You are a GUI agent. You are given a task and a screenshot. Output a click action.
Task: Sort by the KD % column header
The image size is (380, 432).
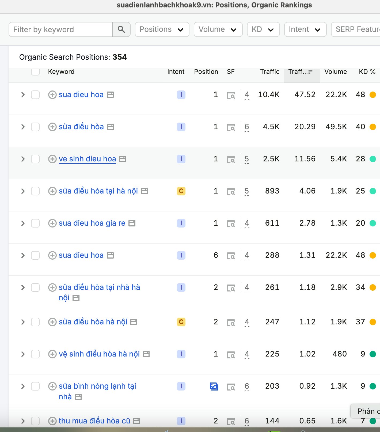[367, 72]
